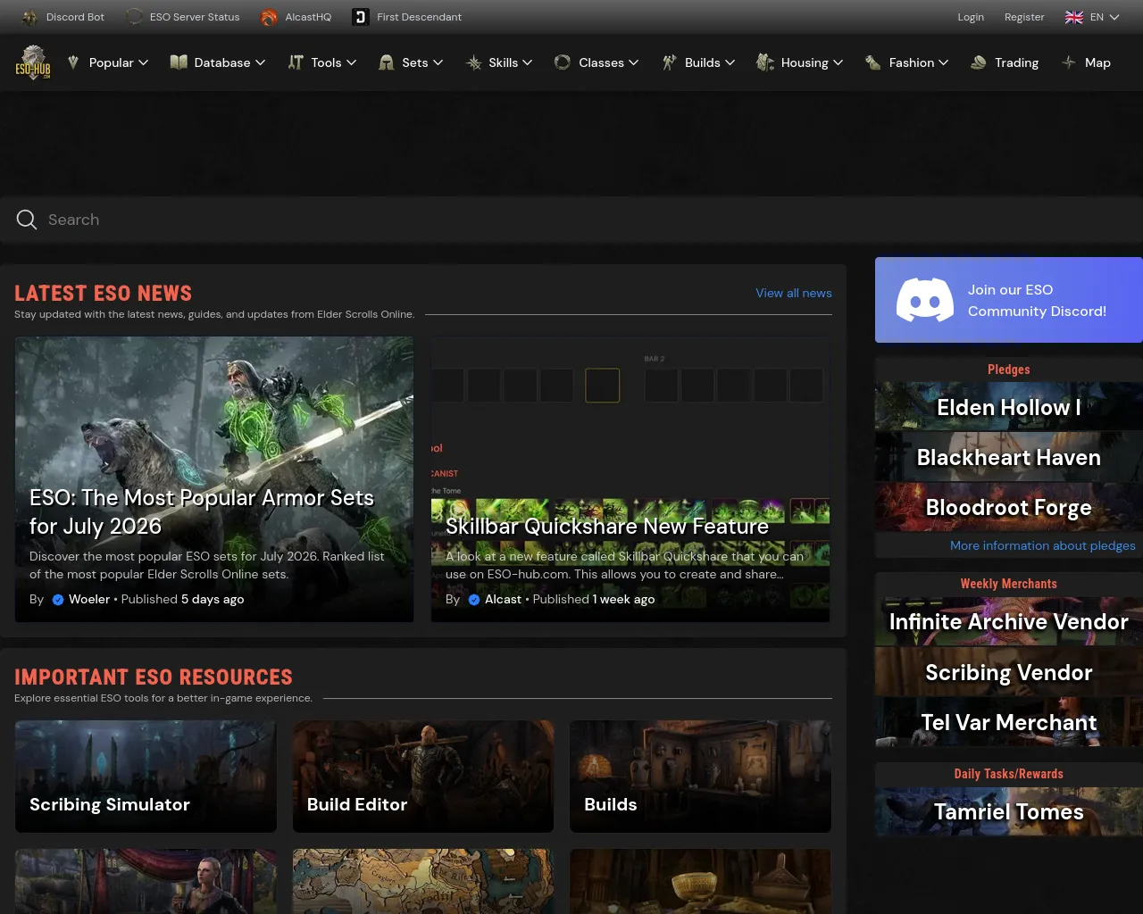Click View all news link
This screenshot has height=914, width=1143.
click(x=794, y=293)
